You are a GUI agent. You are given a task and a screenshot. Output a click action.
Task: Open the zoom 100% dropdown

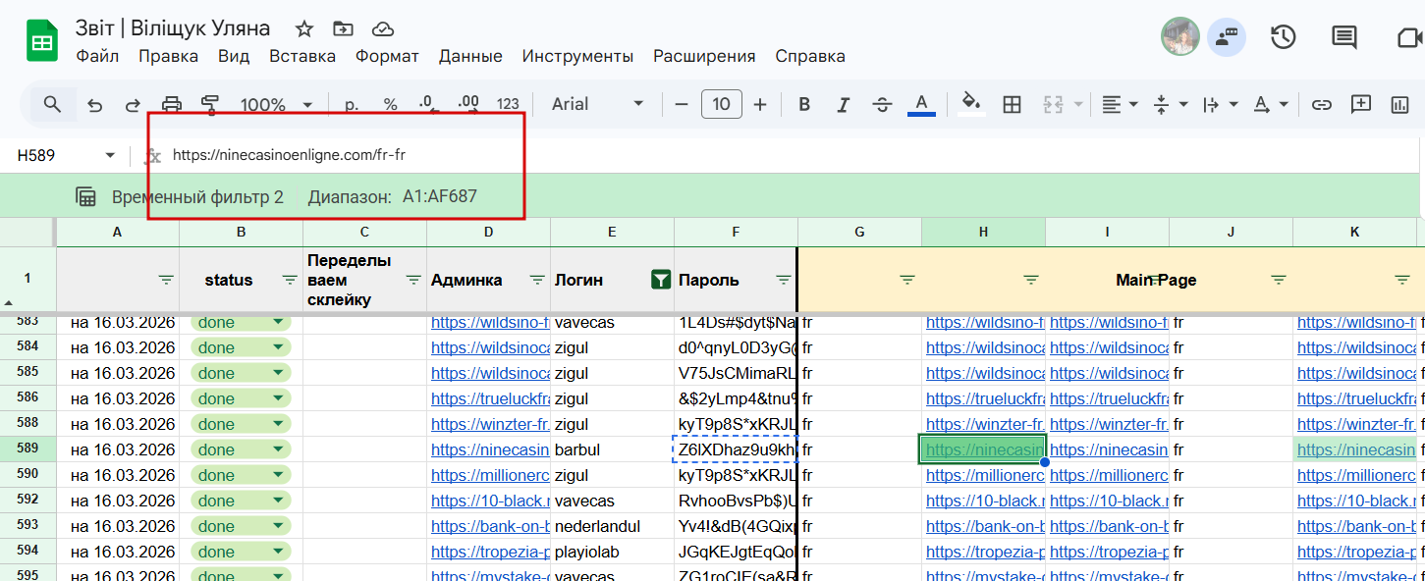tap(277, 104)
